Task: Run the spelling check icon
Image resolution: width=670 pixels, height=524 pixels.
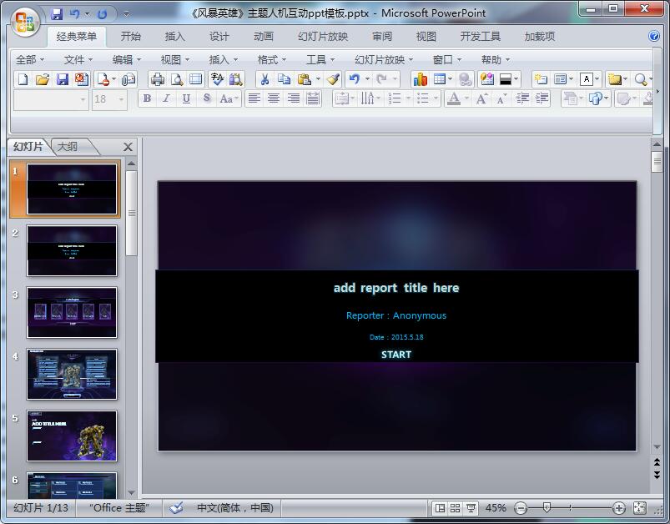Action: pyautogui.click(x=217, y=79)
